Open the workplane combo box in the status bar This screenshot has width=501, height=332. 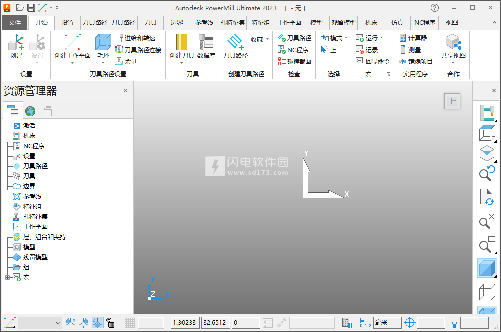click(40, 323)
